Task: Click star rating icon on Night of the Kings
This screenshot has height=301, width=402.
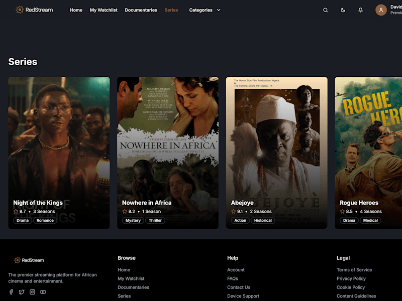Action: 16,211
